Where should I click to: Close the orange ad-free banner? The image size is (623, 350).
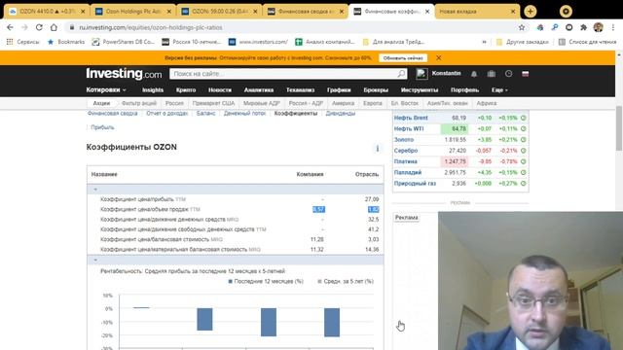(439, 58)
